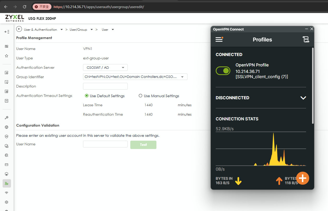This screenshot has width=328, height=211.
Task: Click the User breadcrumb label
Action: click(105, 30)
